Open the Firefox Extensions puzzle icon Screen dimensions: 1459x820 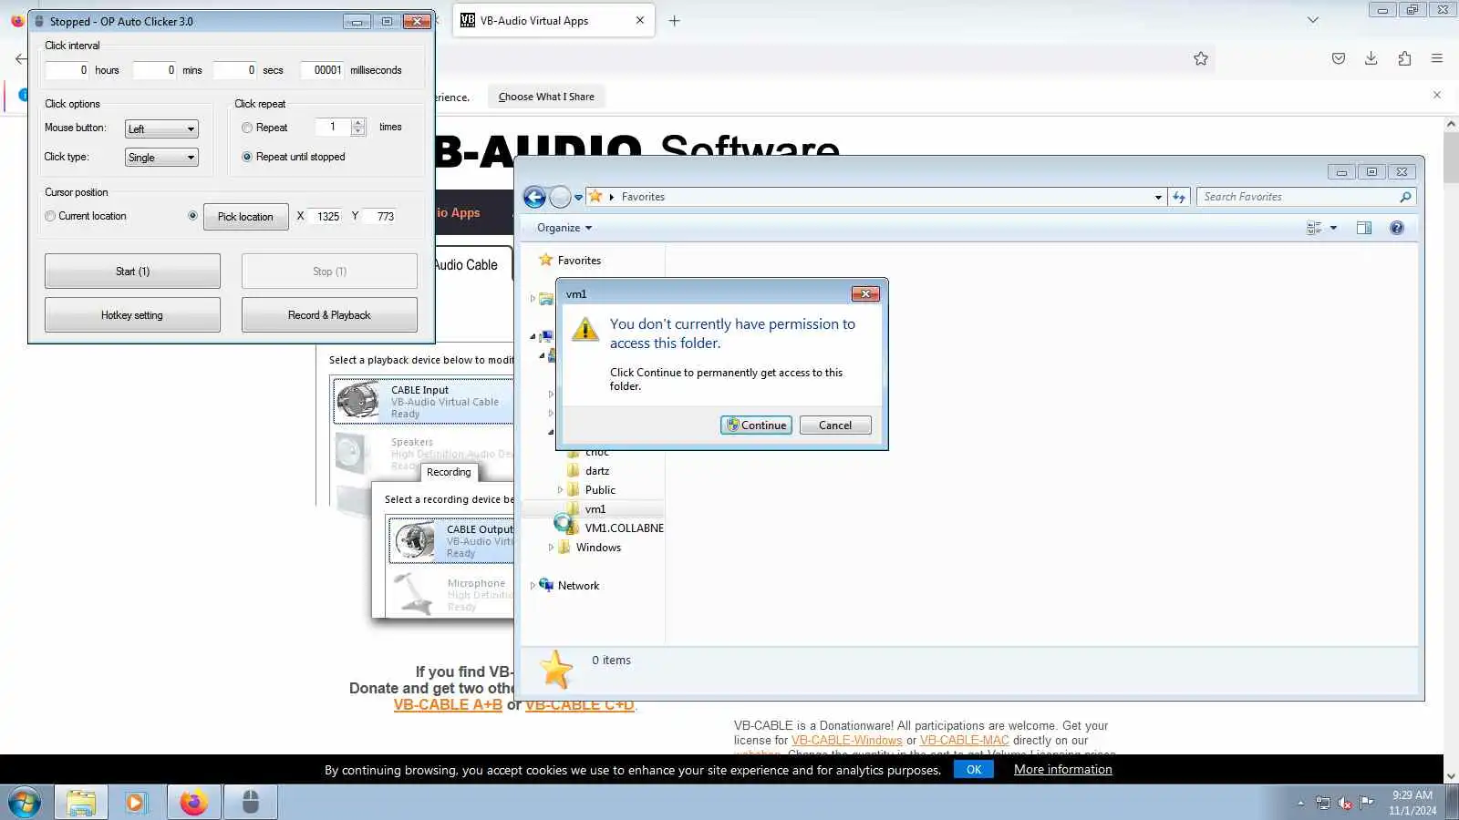[x=1404, y=58]
